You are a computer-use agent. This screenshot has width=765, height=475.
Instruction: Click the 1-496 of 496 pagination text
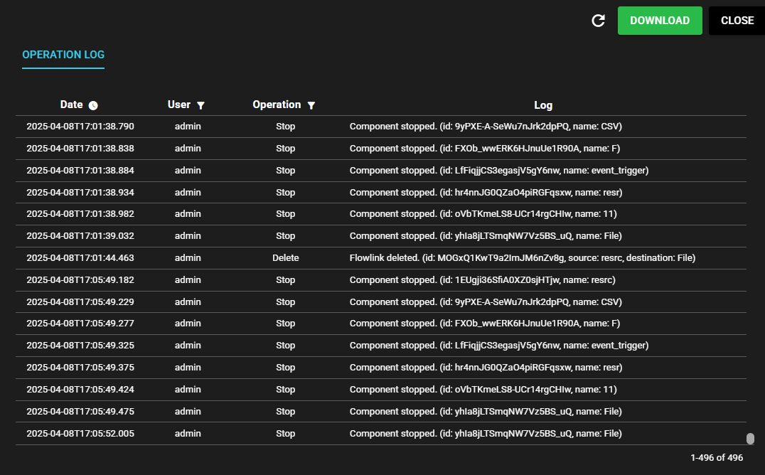click(x=716, y=458)
